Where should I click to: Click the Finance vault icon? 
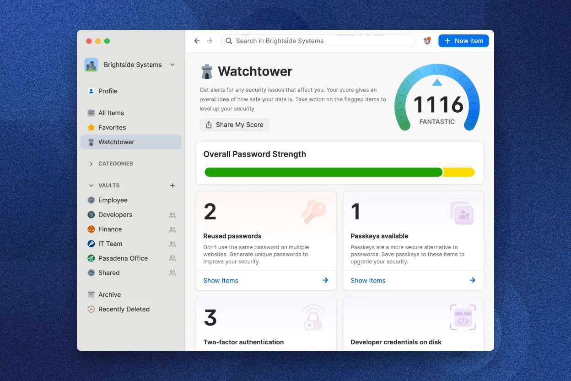pyautogui.click(x=91, y=229)
